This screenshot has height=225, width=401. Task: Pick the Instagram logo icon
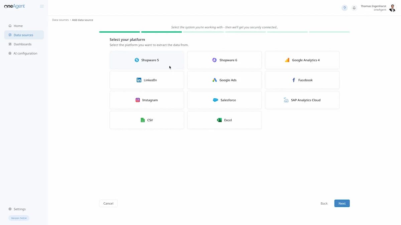point(138,100)
